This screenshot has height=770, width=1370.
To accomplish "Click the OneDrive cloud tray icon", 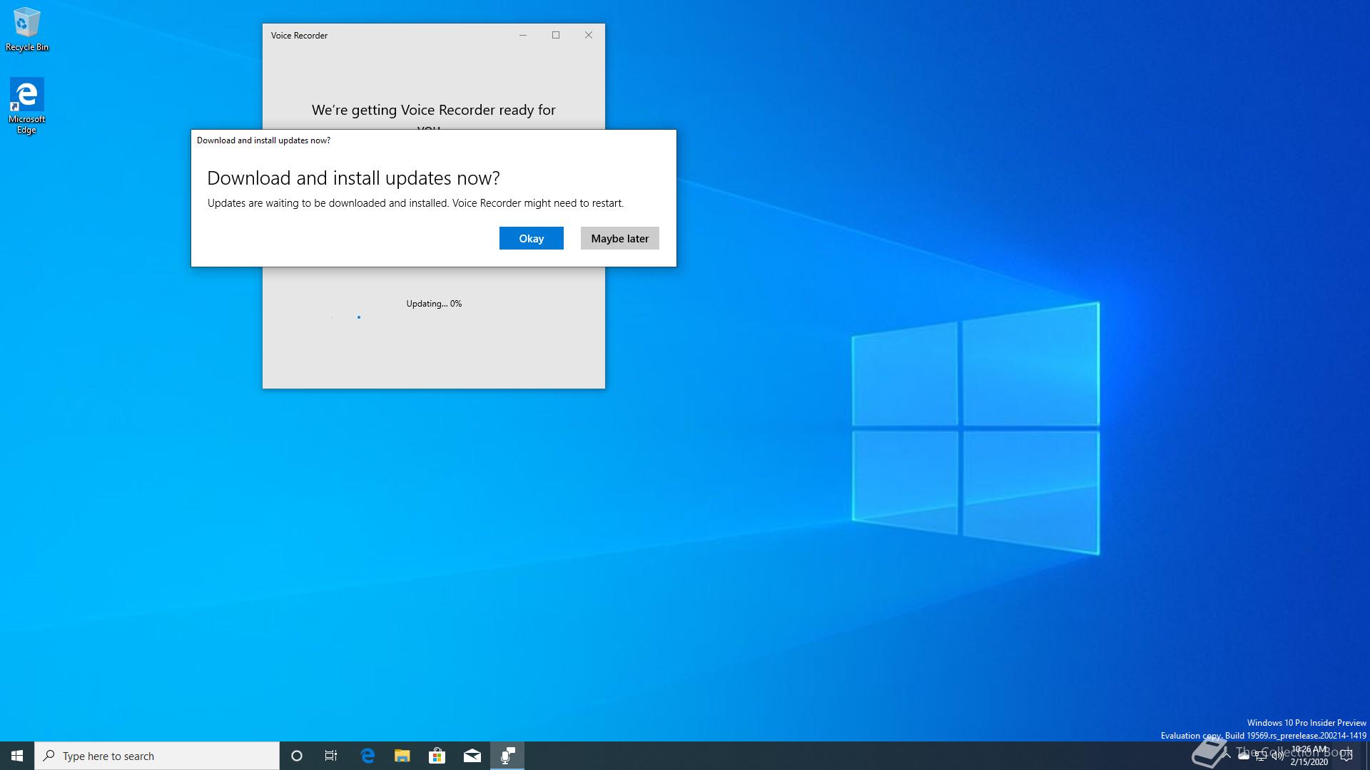I will [1244, 756].
